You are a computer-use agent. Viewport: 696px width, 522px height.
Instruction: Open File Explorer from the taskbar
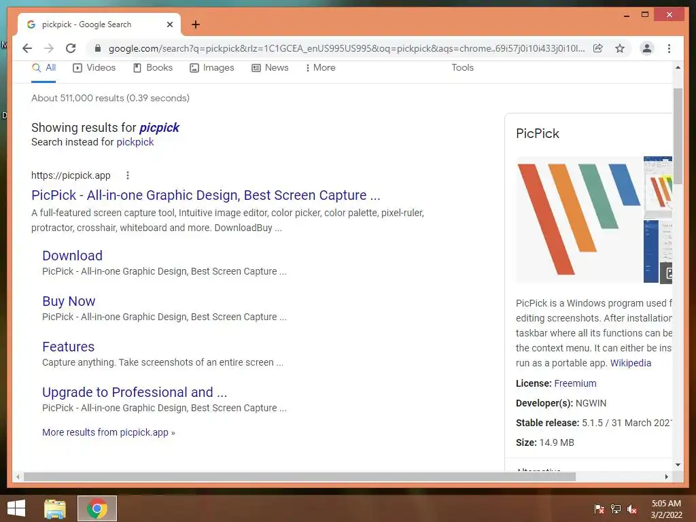[x=55, y=508]
